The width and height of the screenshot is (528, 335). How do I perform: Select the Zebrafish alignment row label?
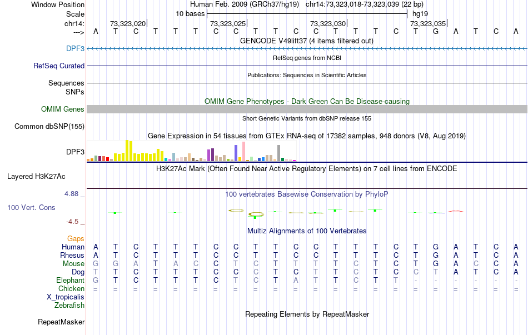(69, 305)
